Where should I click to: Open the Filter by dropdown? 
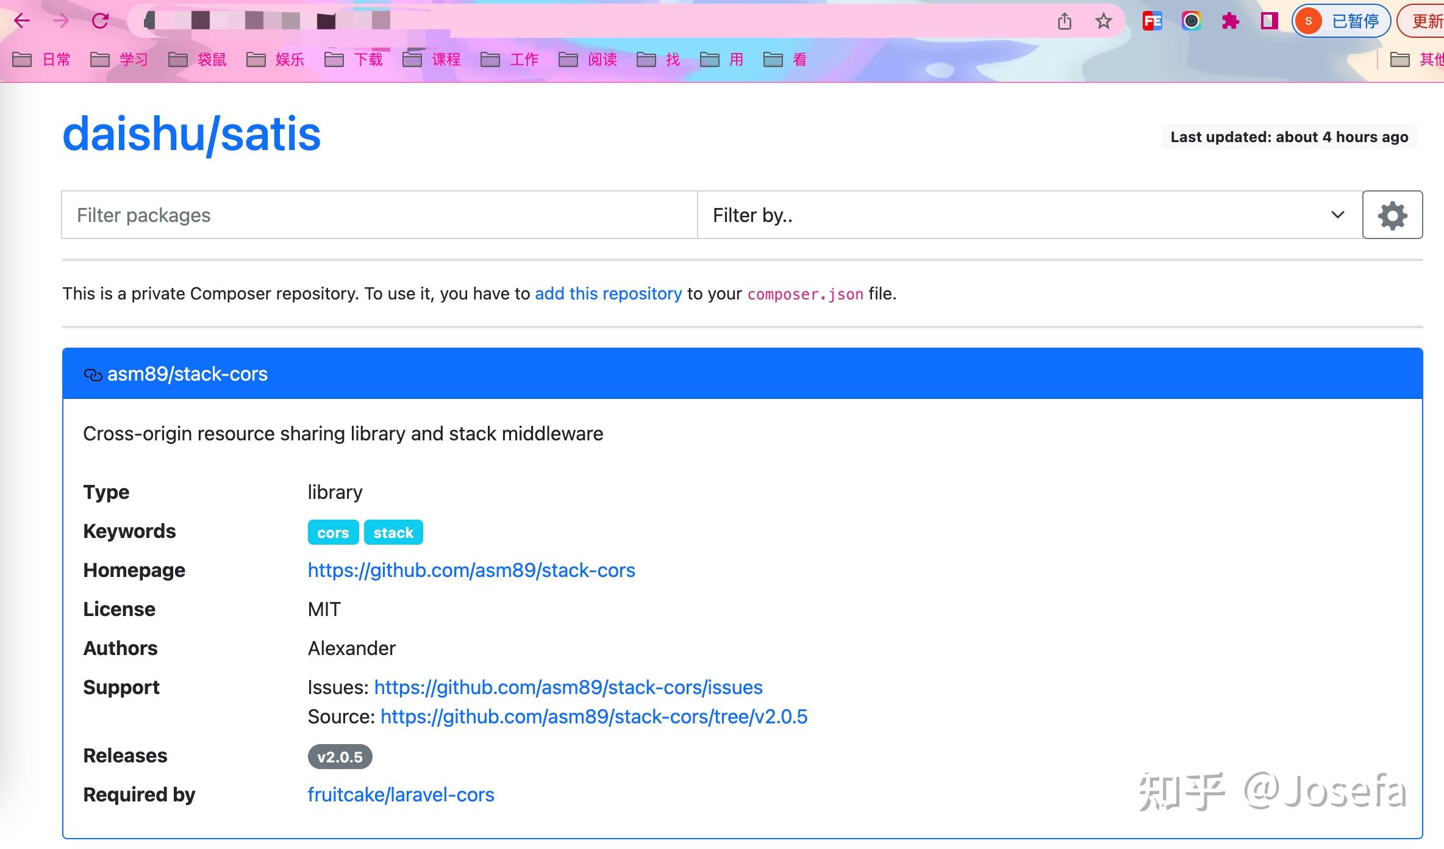[1029, 215]
